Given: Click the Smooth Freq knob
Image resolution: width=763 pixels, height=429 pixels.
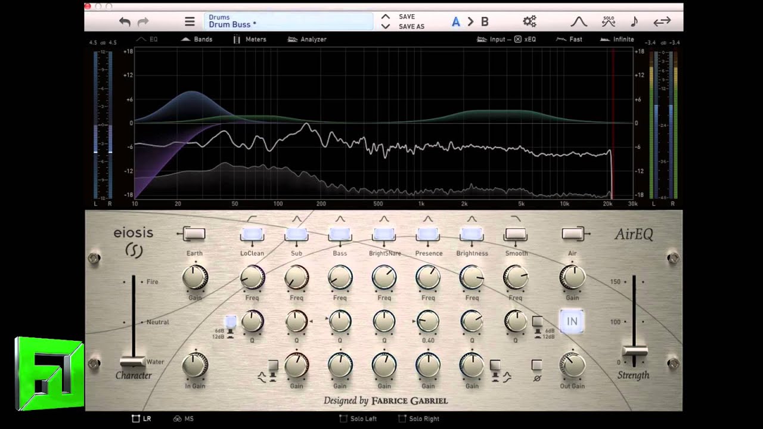Looking at the screenshot, I should (x=516, y=278).
